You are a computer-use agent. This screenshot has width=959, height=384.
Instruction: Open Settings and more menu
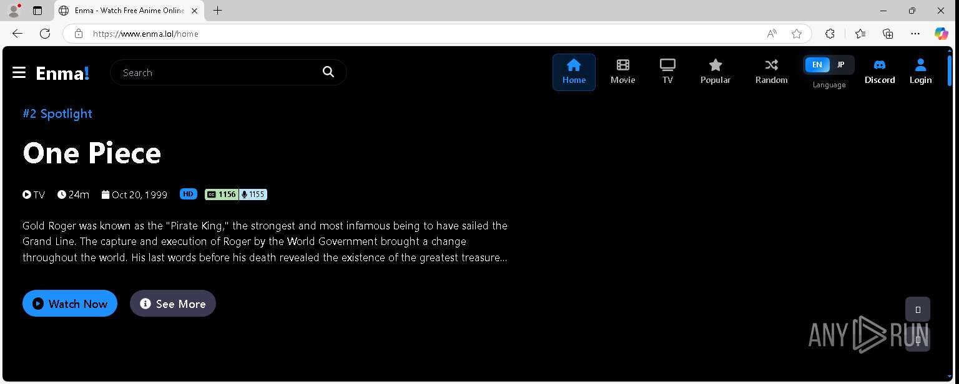click(915, 34)
